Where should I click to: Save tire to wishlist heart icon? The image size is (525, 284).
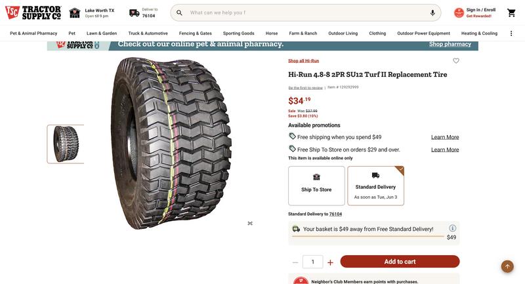click(x=456, y=61)
